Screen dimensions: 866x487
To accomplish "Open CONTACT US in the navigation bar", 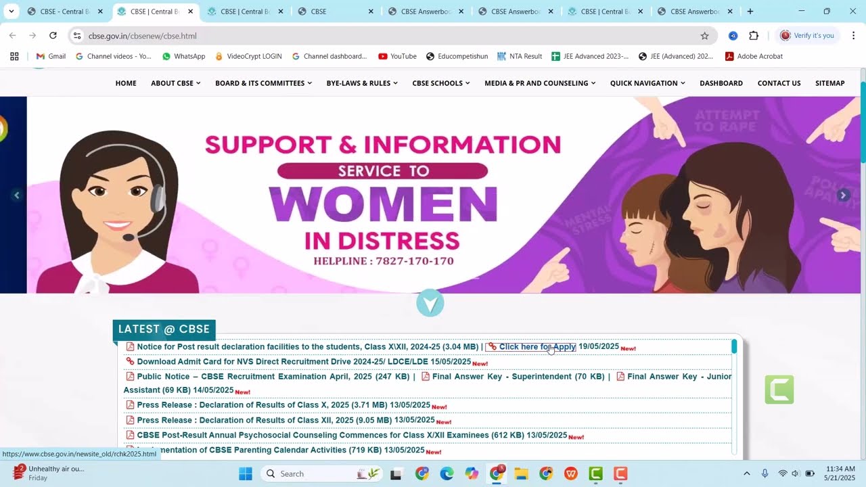I will (779, 83).
